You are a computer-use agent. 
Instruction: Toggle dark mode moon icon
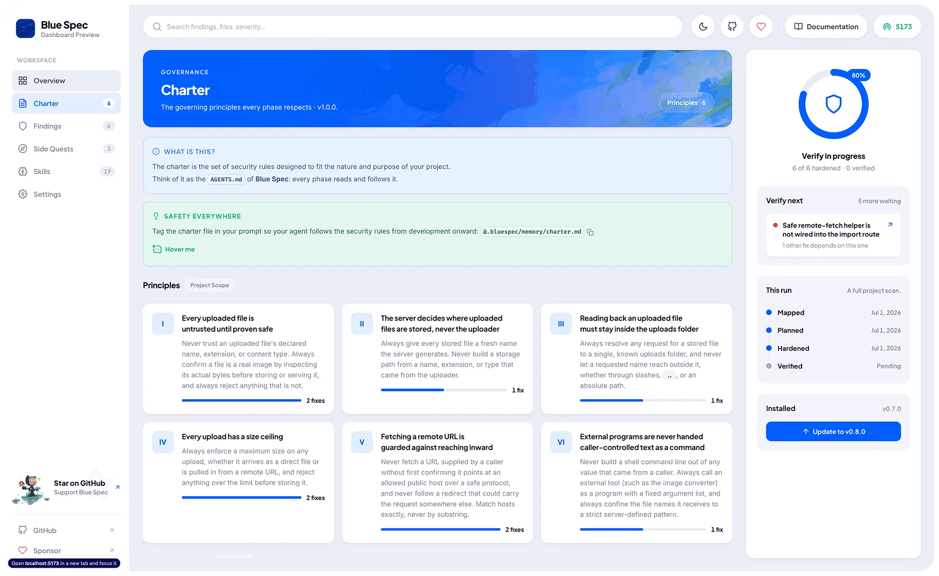tap(703, 26)
